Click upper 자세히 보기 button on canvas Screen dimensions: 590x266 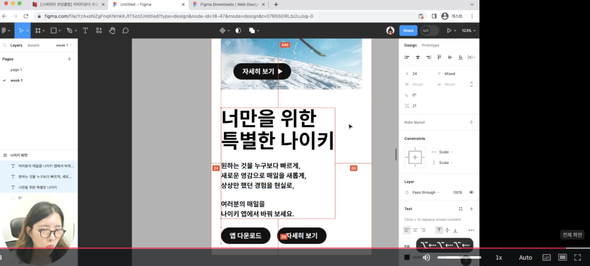coord(262,71)
